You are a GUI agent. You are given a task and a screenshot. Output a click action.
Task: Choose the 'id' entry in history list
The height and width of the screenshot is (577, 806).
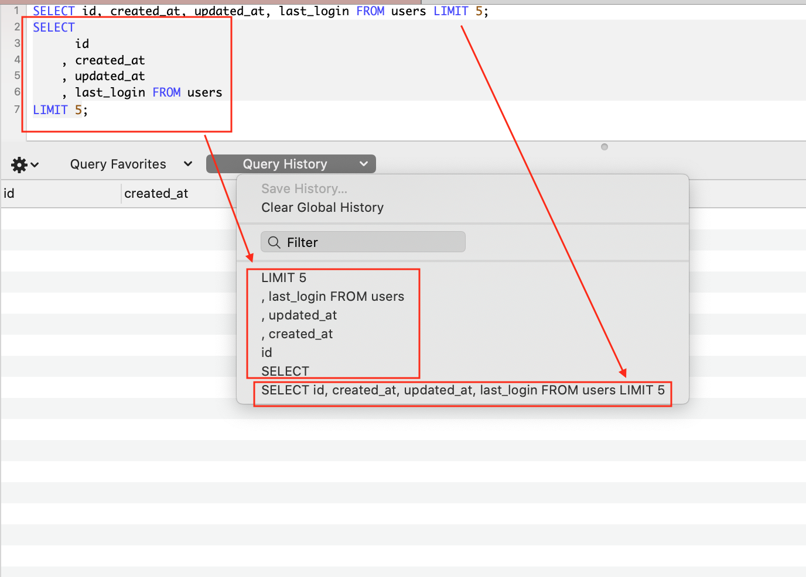click(267, 353)
